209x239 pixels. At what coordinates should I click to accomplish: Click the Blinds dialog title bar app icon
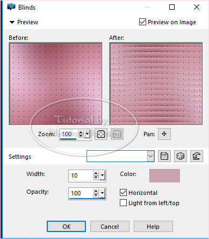point(11,7)
